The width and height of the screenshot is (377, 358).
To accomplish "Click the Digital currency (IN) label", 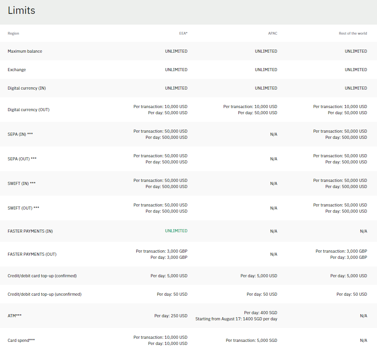I will (x=27, y=88).
